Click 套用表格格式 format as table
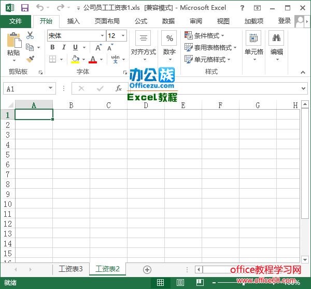311x289 pixels. 210,47
